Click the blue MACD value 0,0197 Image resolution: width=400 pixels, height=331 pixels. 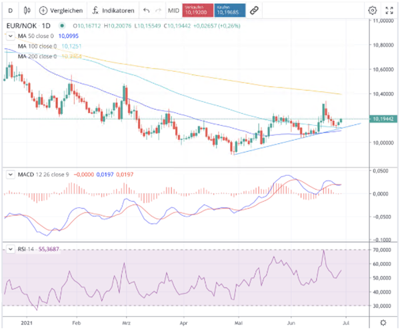105,174
